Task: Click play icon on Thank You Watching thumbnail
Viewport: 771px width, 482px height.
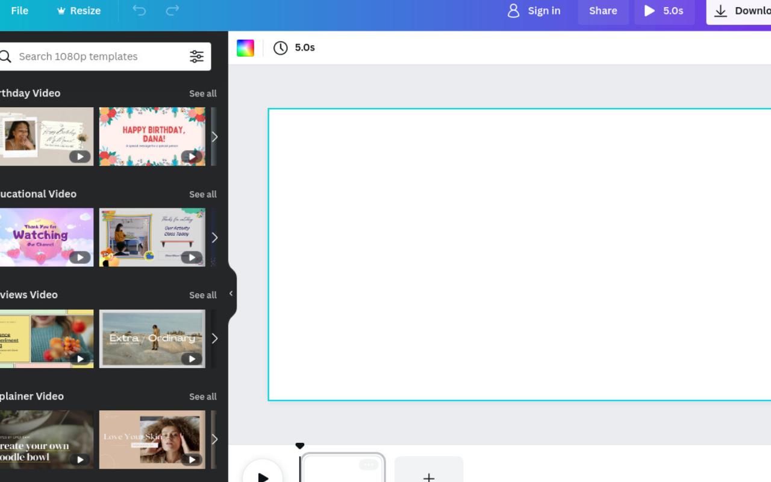Action: pyautogui.click(x=80, y=258)
